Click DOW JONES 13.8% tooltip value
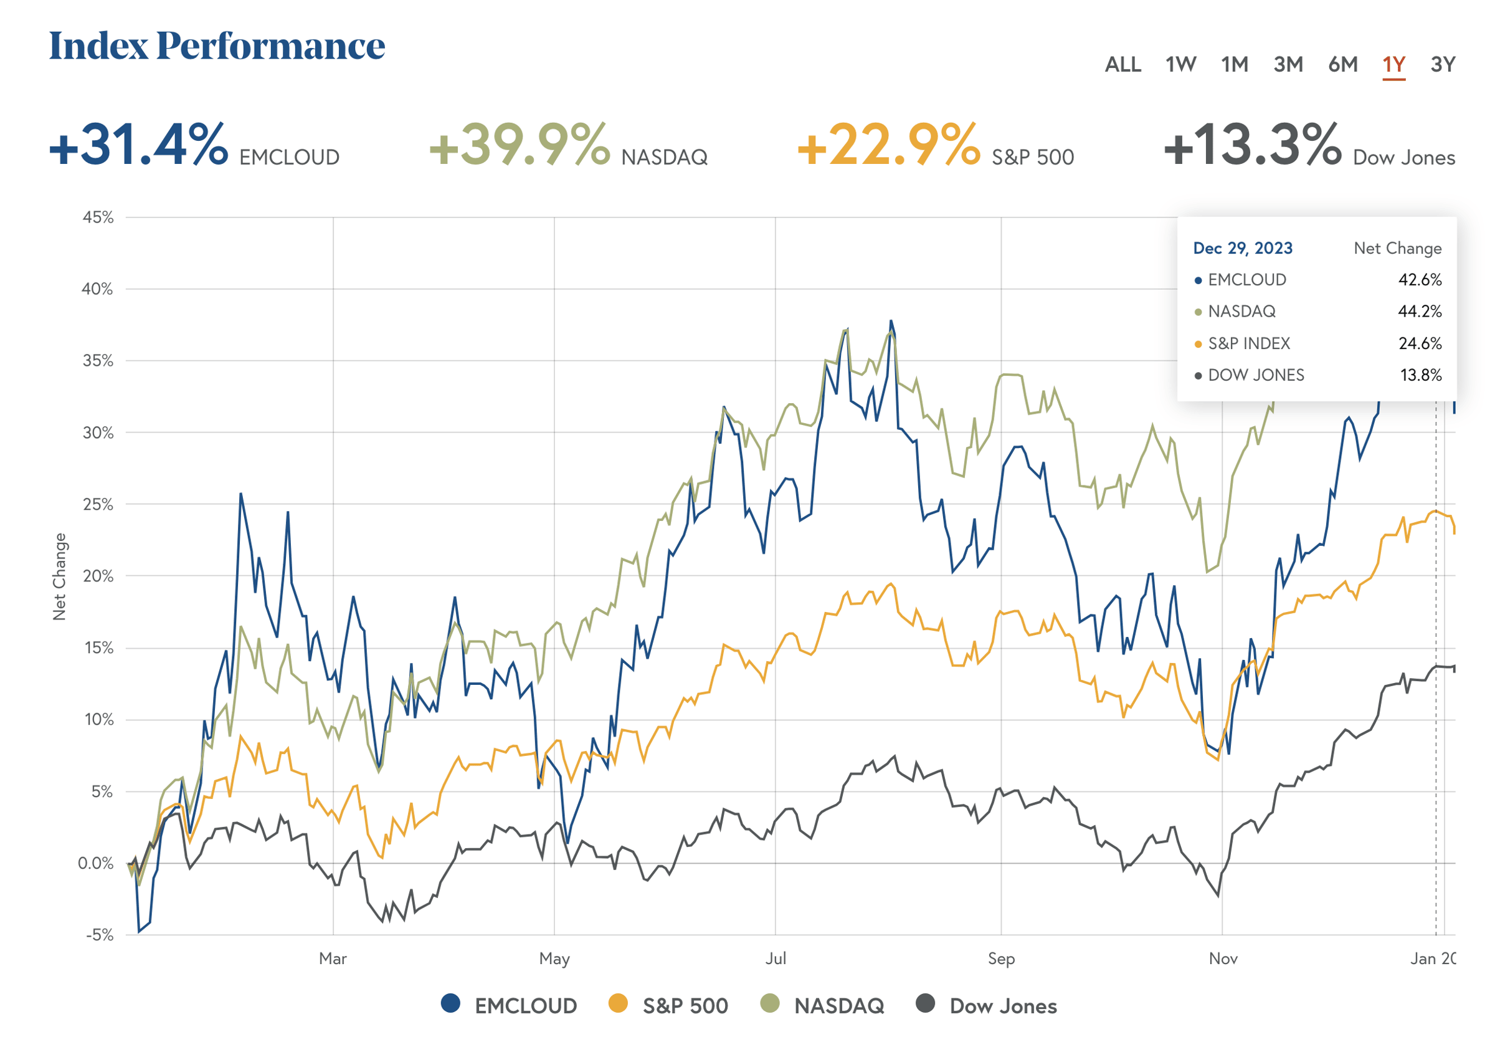 1420,376
